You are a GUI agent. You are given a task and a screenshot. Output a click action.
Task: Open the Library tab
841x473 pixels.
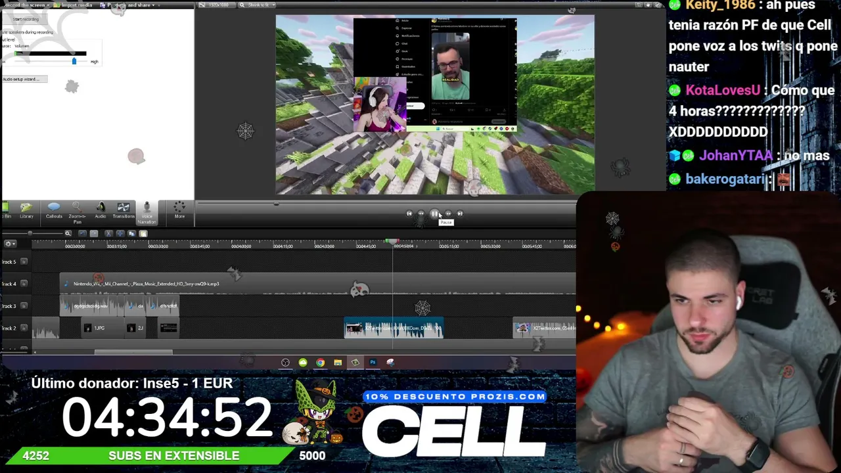pyautogui.click(x=26, y=211)
